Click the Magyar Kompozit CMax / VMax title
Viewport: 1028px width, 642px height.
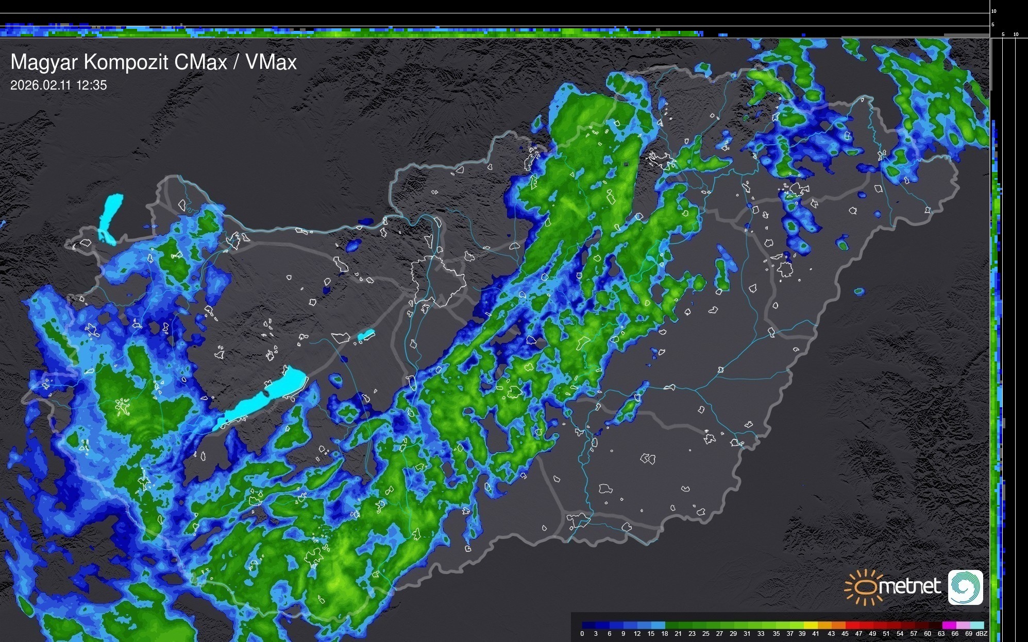(154, 62)
